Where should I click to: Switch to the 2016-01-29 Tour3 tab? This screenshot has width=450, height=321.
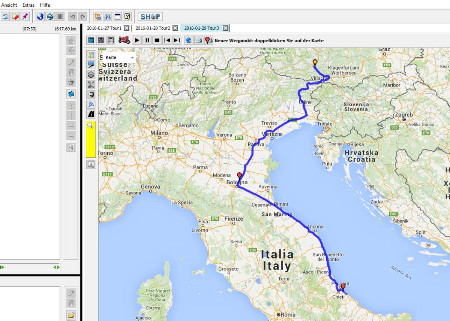pyautogui.click(x=201, y=28)
